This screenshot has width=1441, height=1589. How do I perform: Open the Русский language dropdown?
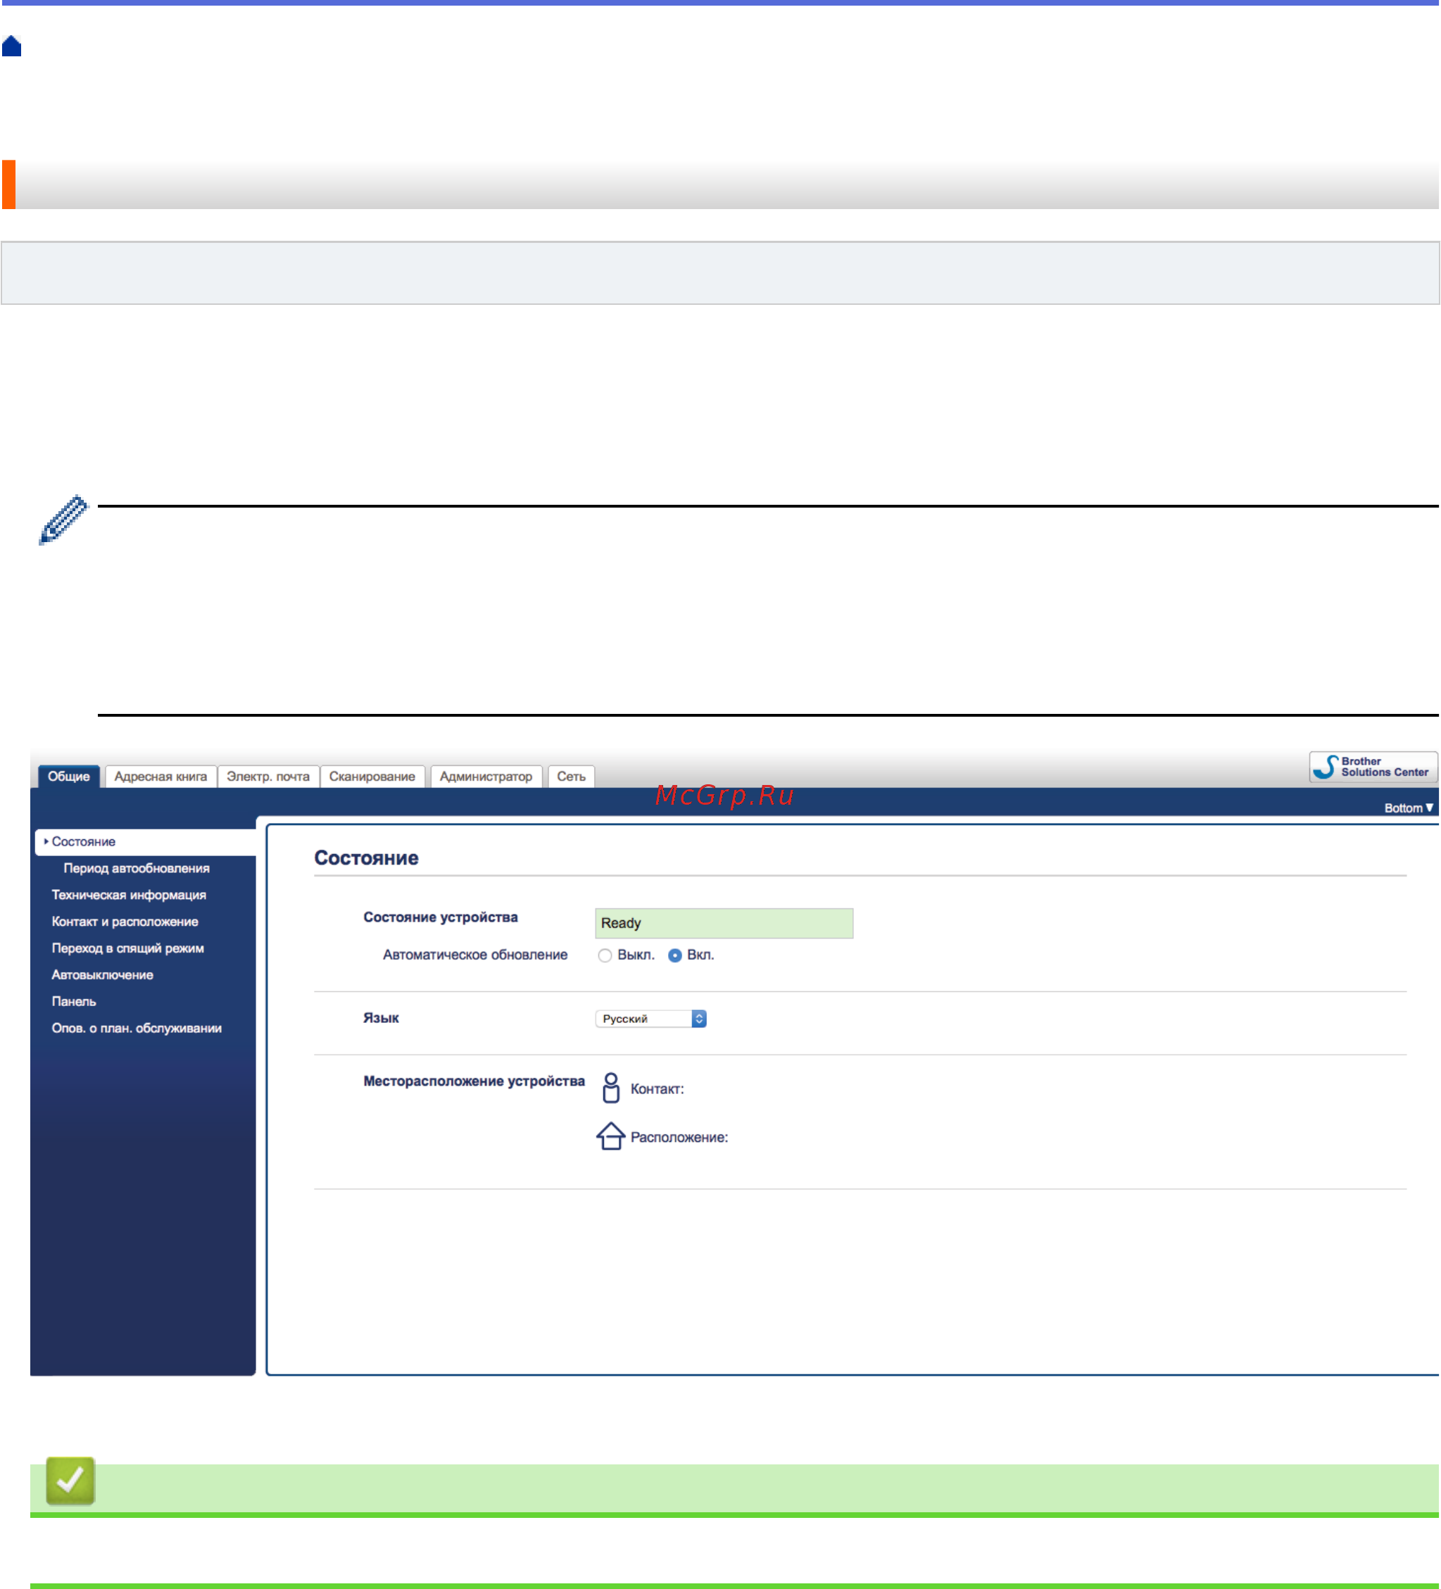[650, 1018]
